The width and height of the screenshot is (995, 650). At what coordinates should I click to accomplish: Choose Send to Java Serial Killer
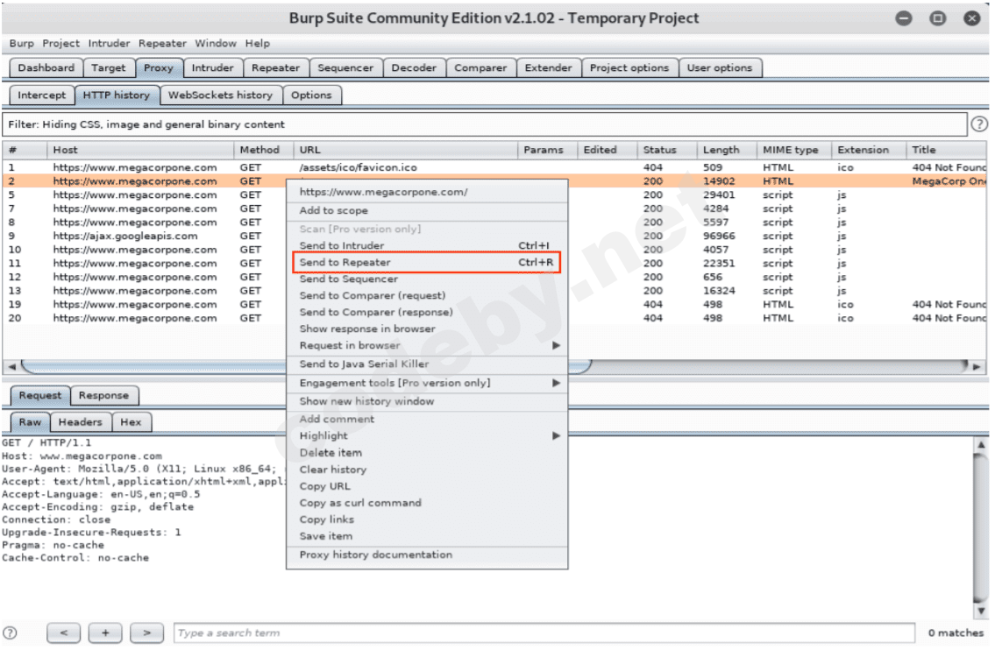[426, 364]
